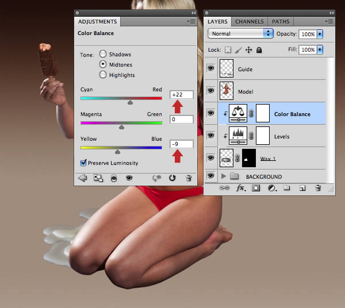Switch Adjustments panel to expanded view

(x=98, y=178)
